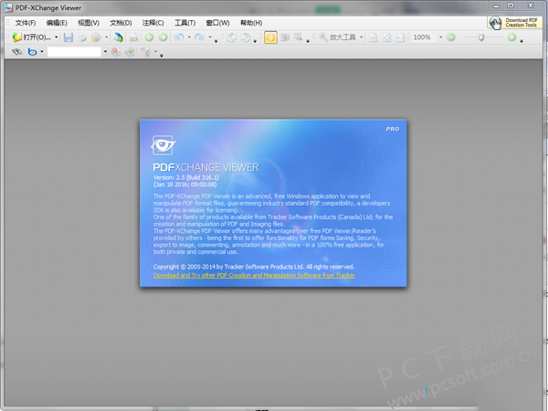Click the Download PDF Creation Tools button
Image resolution: width=548 pixels, height=411 pixels.
point(514,23)
